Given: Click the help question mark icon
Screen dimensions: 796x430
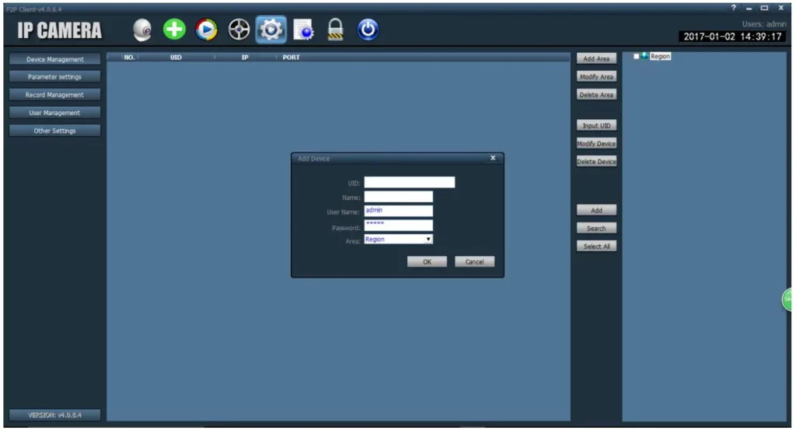Looking at the screenshot, I should point(734,8).
